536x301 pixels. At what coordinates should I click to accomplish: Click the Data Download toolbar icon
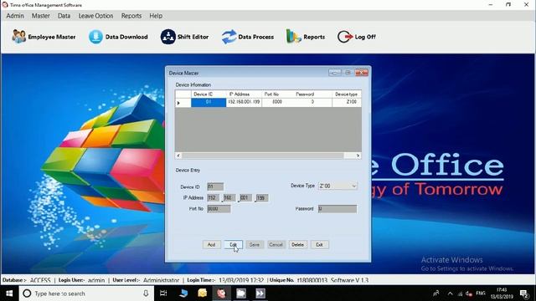tap(95, 37)
